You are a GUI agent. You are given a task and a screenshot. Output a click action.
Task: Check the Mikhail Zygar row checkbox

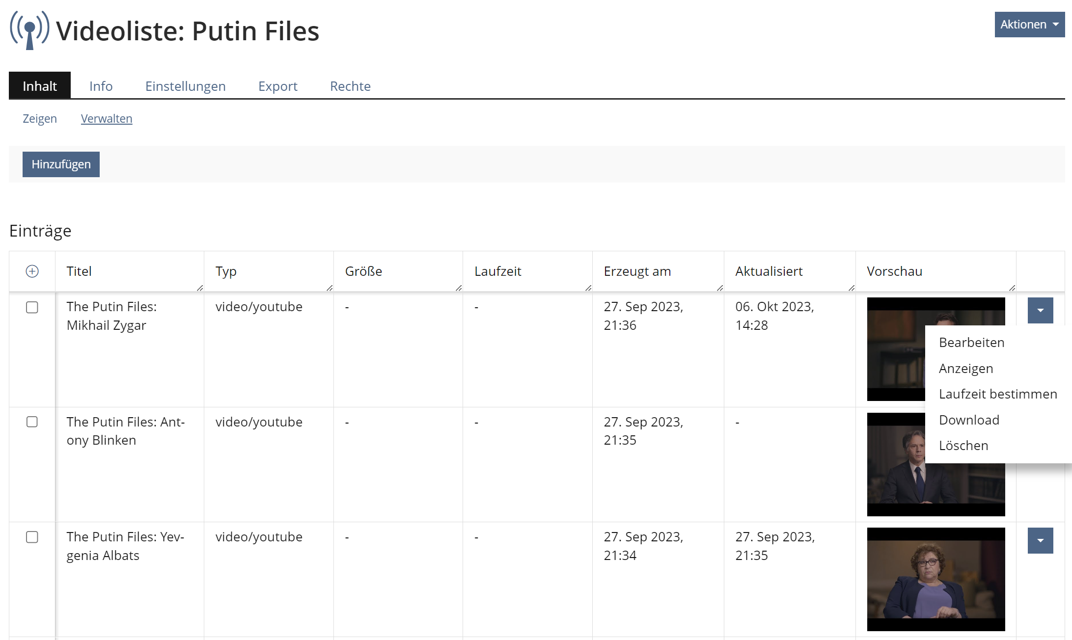pyautogui.click(x=32, y=307)
